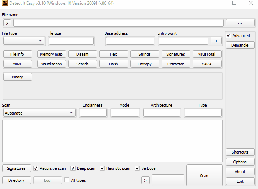Uncheck the Deep scan checkbox
This screenshot has height=189, width=258.
(x=73, y=168)
